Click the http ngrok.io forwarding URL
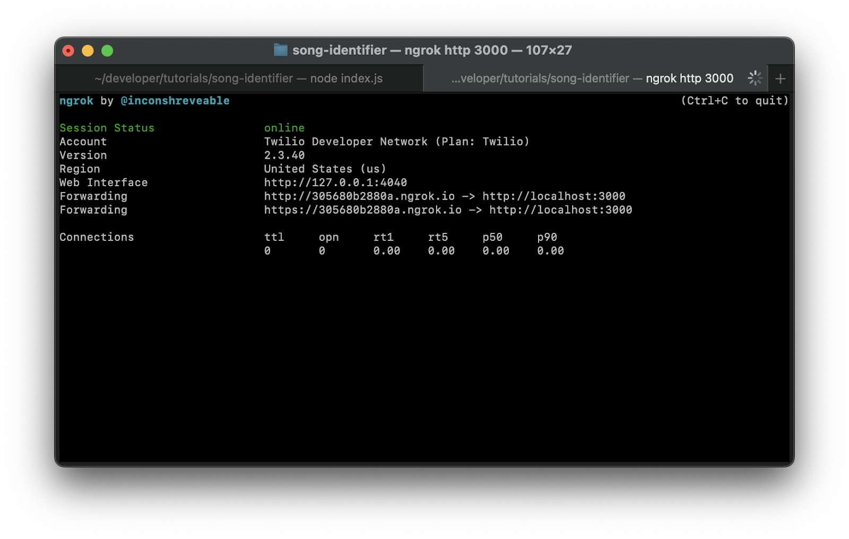Screen dimensions: 849x539 pos(359,196)
